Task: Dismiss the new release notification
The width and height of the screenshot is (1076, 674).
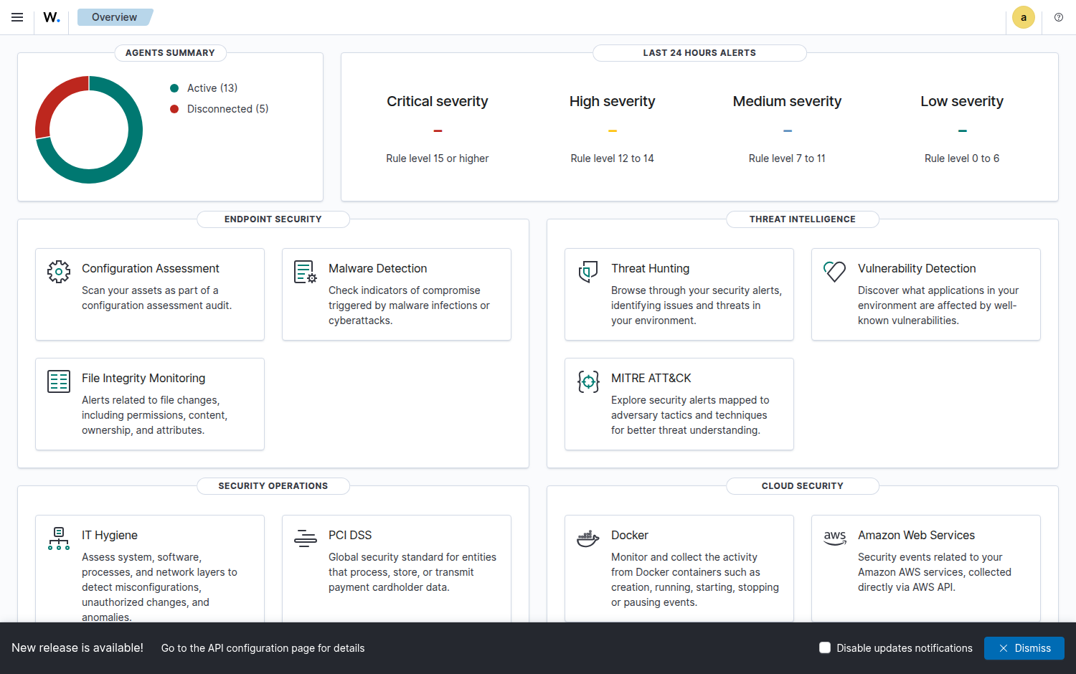Action: 1024,648
